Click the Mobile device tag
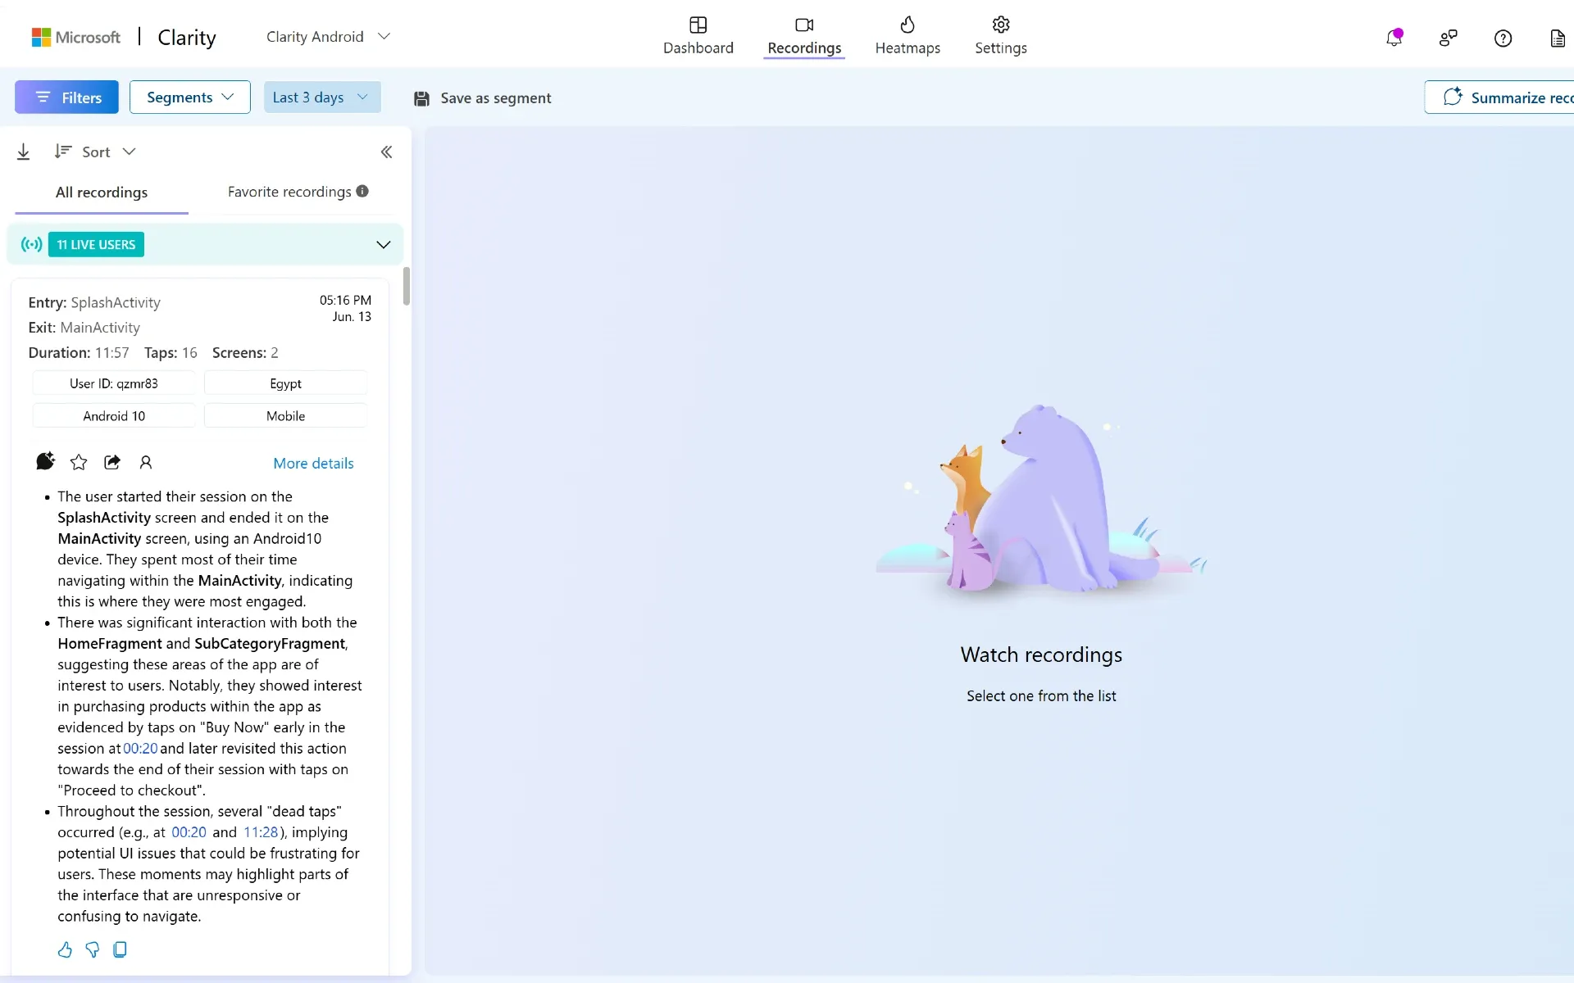The image size is (1574, 983). tap(285, 416)
